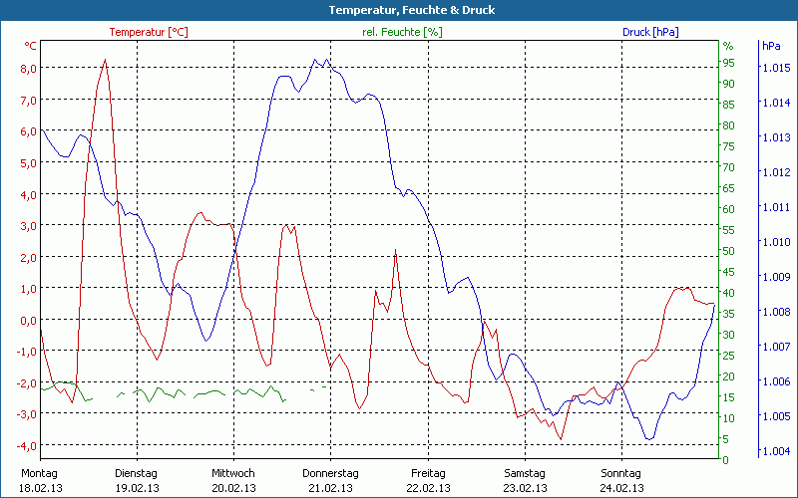Select the green 'rel. Feuchte [%]' legend label

coord(402,32)
